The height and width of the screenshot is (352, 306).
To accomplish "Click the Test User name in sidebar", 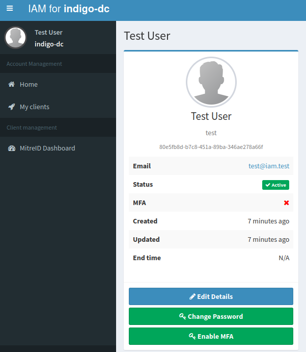I will [48, 33].
